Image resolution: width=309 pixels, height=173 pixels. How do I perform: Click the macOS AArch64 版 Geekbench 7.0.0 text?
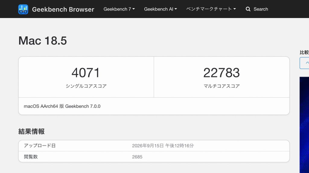click(62, 106)
